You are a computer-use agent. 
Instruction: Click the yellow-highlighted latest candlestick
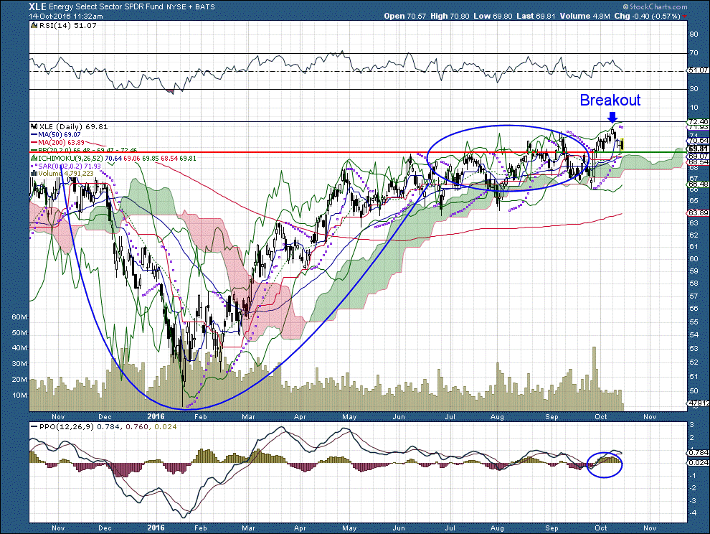pos(623,144)
